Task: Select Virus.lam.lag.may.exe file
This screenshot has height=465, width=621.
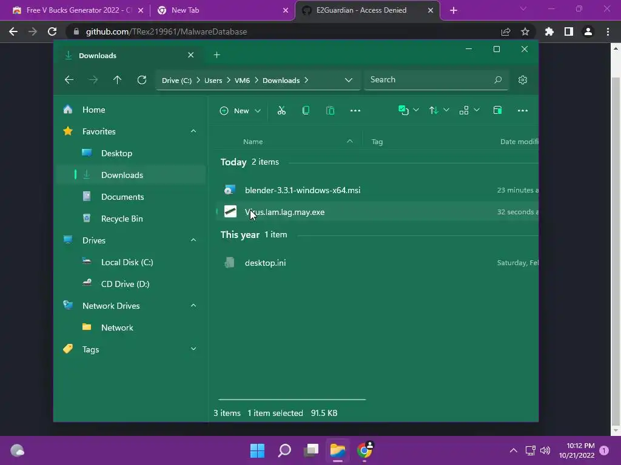Action: 376,212
